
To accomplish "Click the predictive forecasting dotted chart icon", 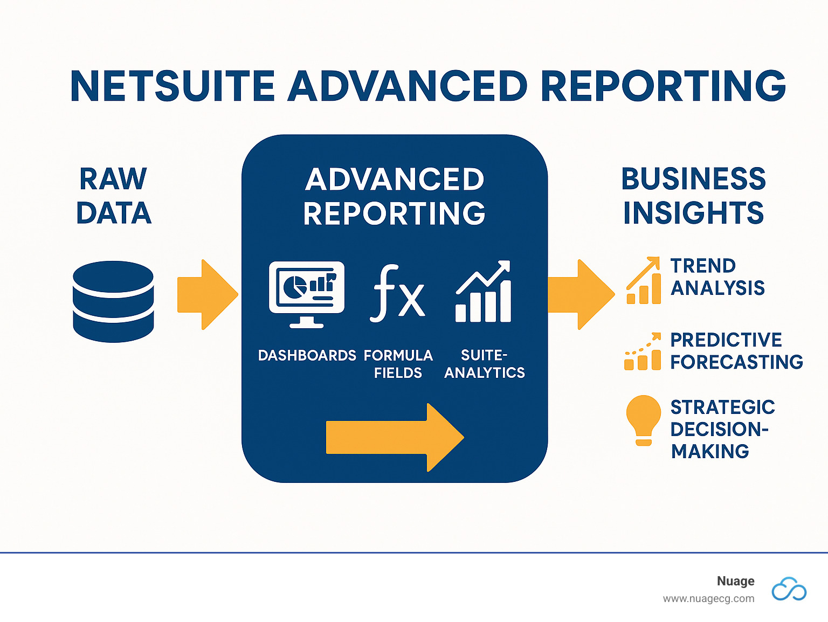I will pyautogui.click(x=643, y=351).
